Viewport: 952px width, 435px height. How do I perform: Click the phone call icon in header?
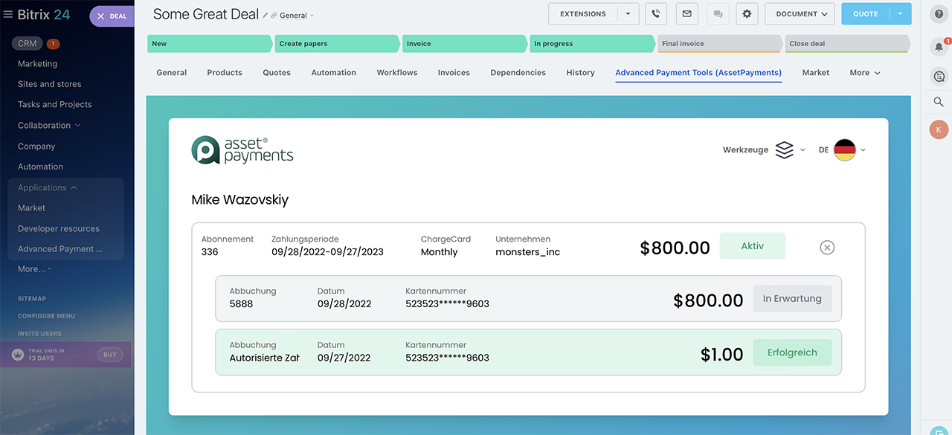(656, 14)
